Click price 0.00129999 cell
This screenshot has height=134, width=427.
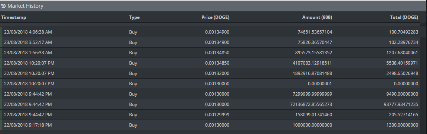(217, 115)
